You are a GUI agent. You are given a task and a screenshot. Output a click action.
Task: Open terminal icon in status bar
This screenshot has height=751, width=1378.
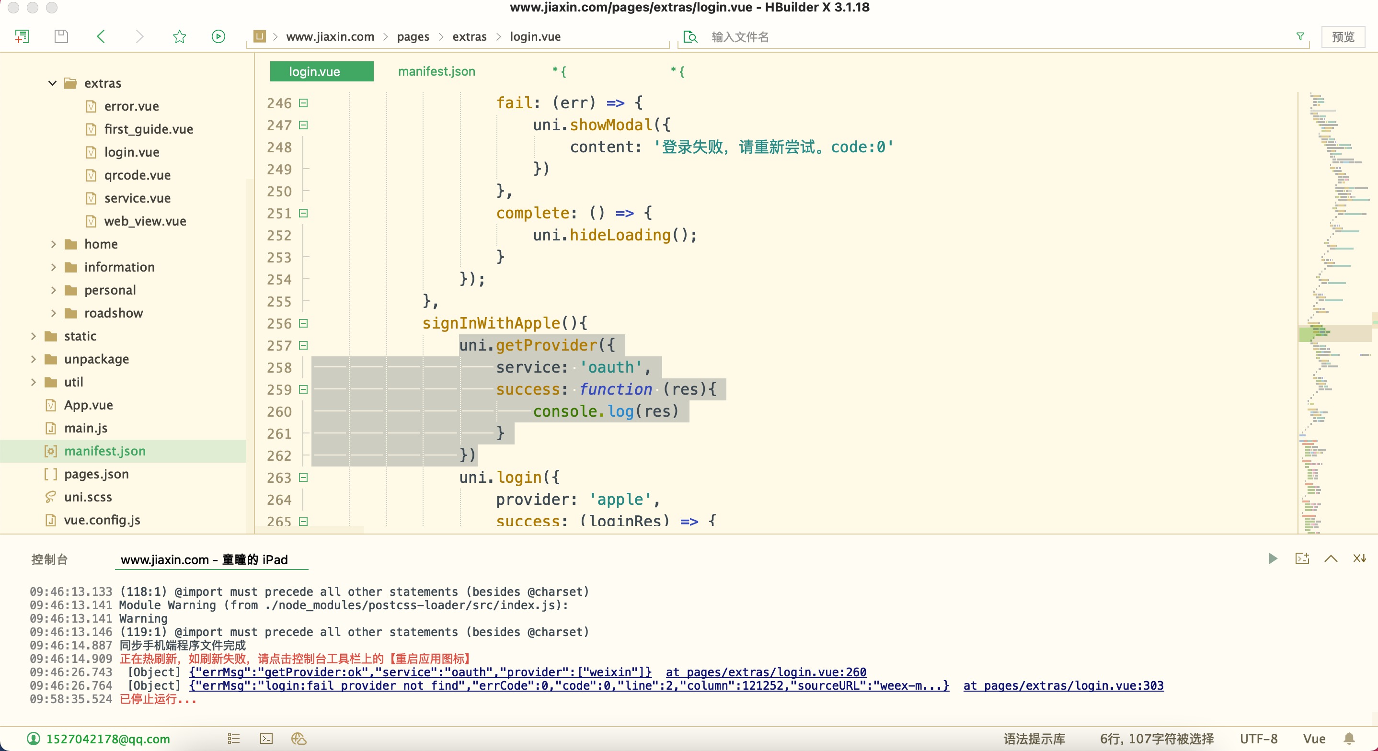pyautogui.click(x=266, y=739)
